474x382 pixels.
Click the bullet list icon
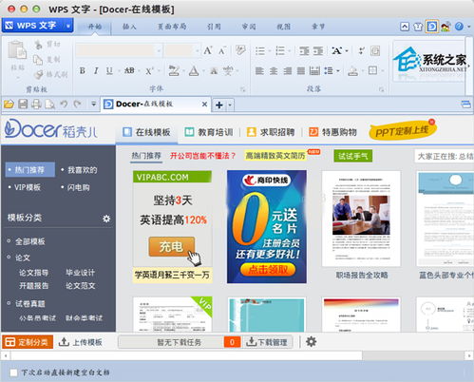pyautogui.click(x=260, y=50)
